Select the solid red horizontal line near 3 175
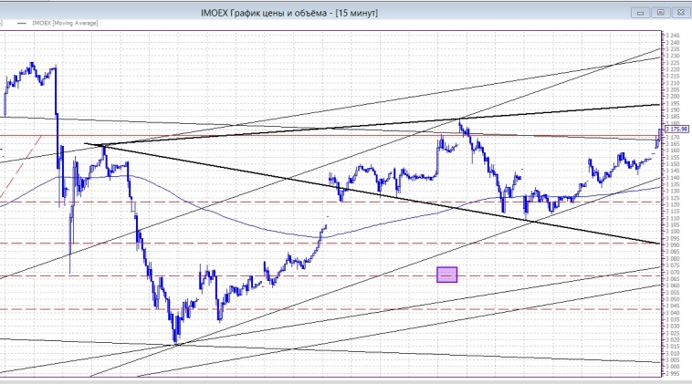Viewport: 692px width, 384px height. pos(274,135)
